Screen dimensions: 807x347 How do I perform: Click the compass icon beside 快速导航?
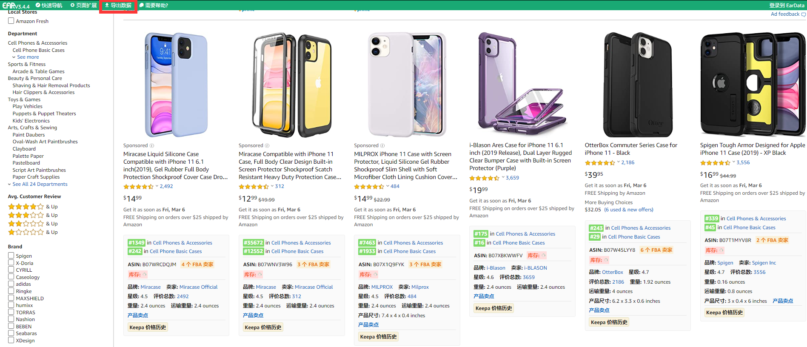coord(38,5)
